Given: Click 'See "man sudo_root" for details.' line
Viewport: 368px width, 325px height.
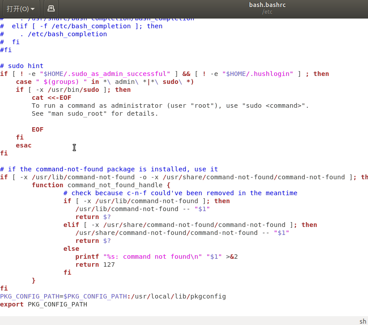Looking at the screenshot, I should click(95, 113).
